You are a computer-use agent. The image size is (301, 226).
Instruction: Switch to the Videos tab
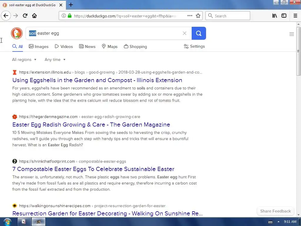[x=64, y=46]
